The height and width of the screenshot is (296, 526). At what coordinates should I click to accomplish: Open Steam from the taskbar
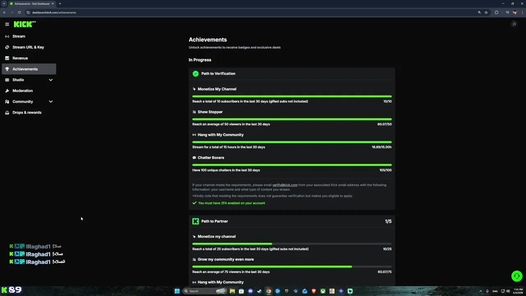(259, 291)
